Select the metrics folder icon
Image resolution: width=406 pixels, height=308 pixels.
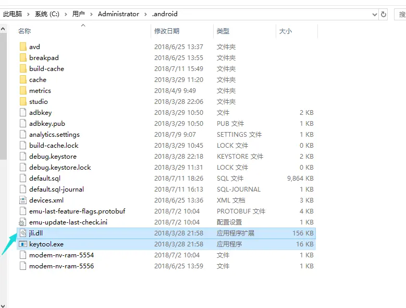click(x=23, y=90)
